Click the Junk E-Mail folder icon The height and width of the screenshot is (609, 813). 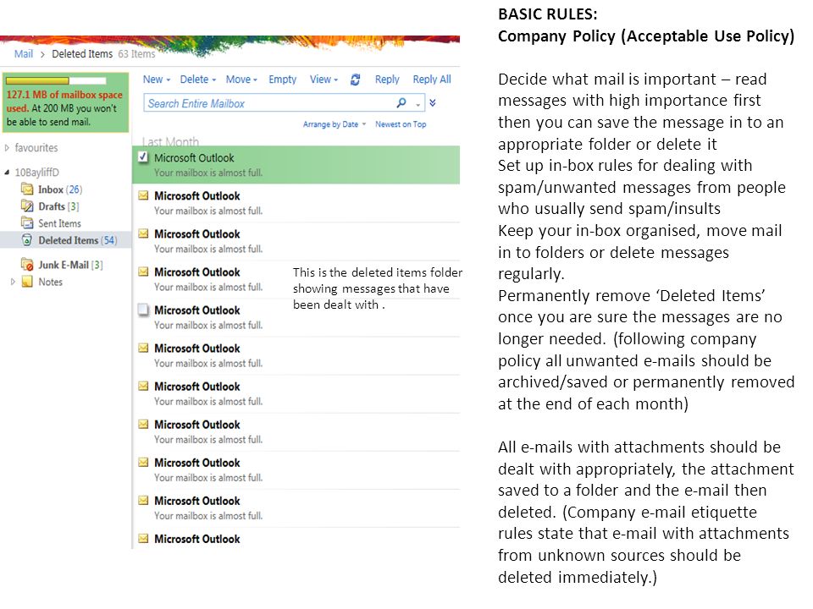(x=27, y=264)
